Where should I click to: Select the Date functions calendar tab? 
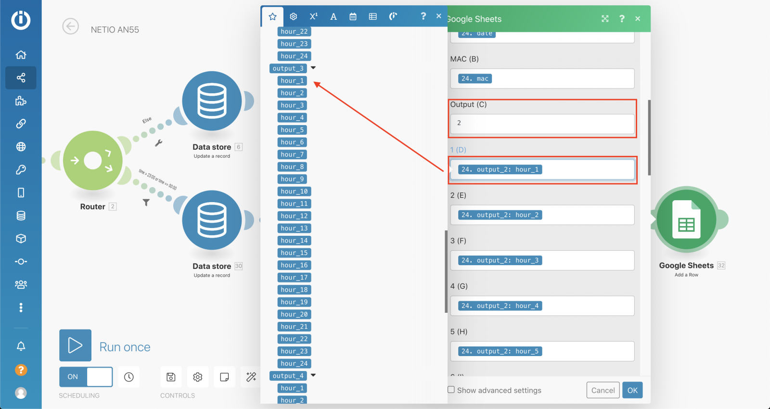tap(353, 16)
